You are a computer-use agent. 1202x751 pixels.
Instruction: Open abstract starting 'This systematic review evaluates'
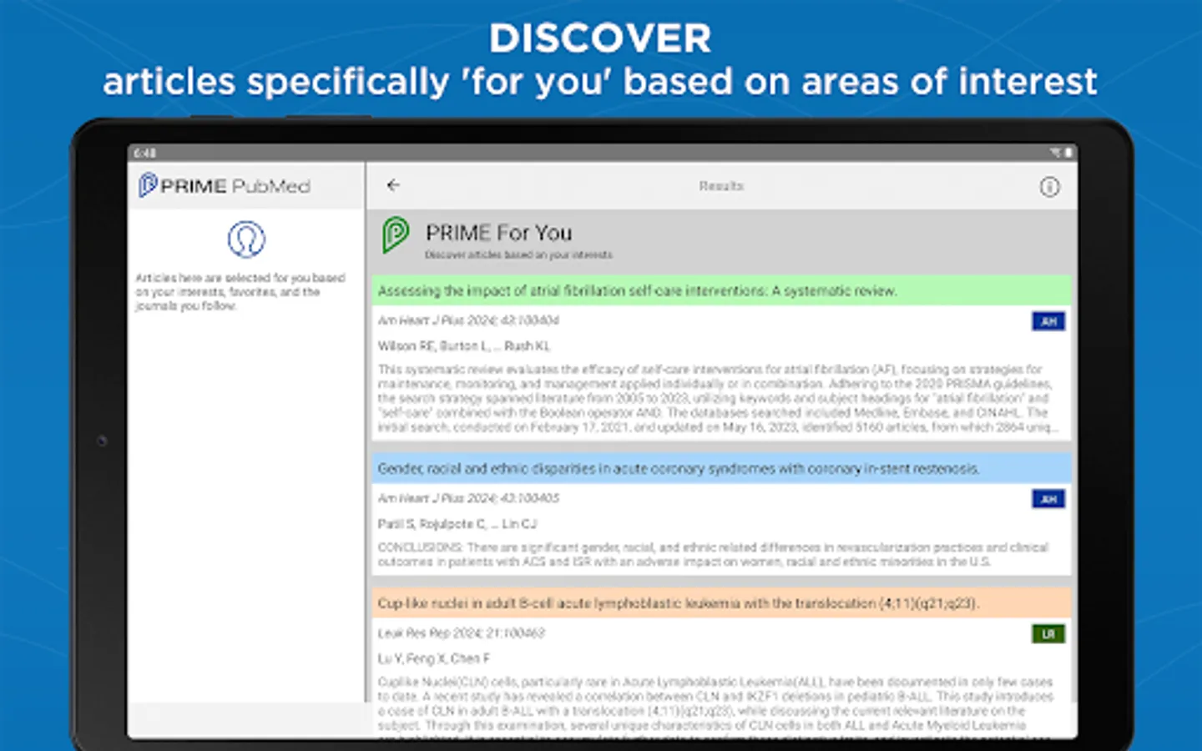(x=720, y=398)
